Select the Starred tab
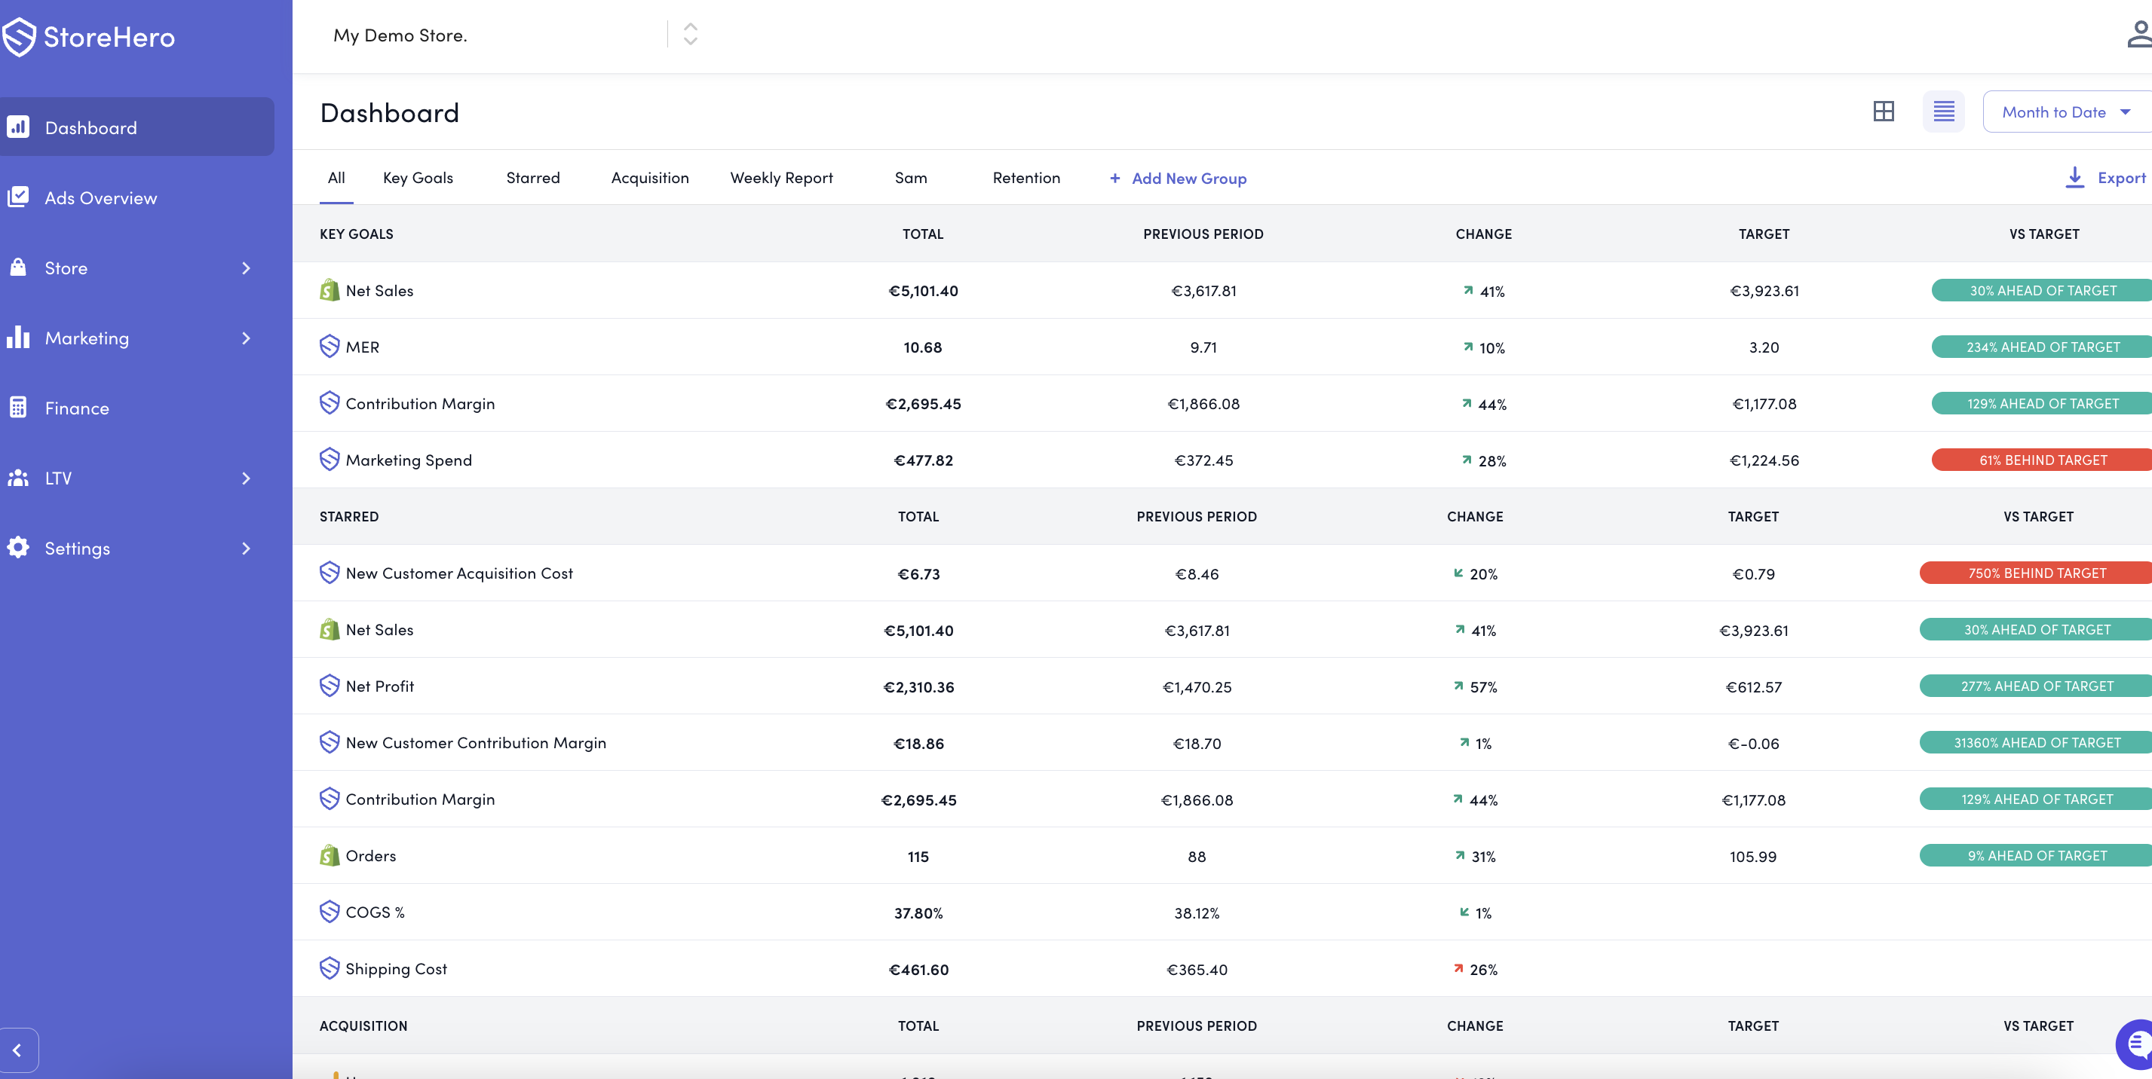Image resolution: width=2152 pixels, height=1079 pixels. [533, 178]
